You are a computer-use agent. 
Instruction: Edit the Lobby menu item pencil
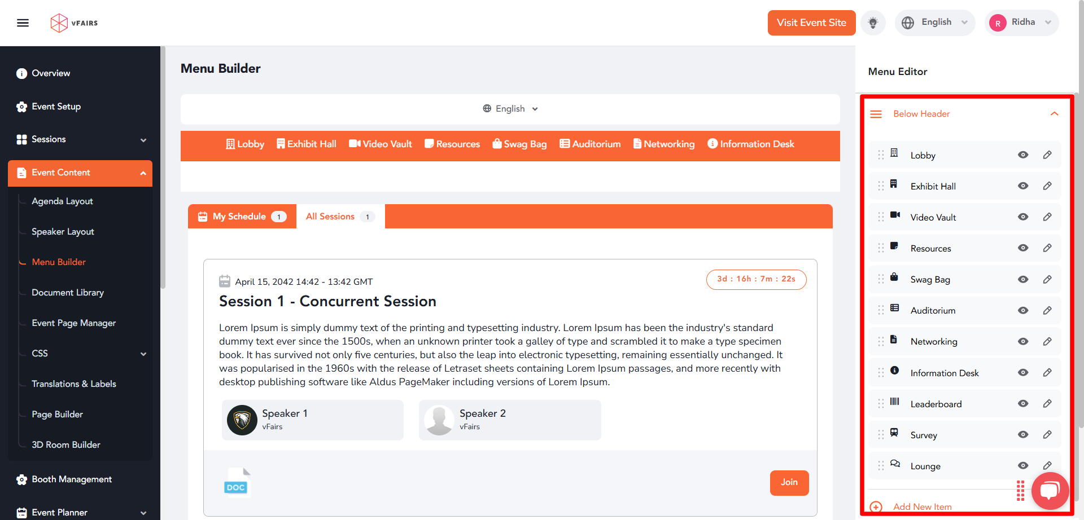[1047, 155]
